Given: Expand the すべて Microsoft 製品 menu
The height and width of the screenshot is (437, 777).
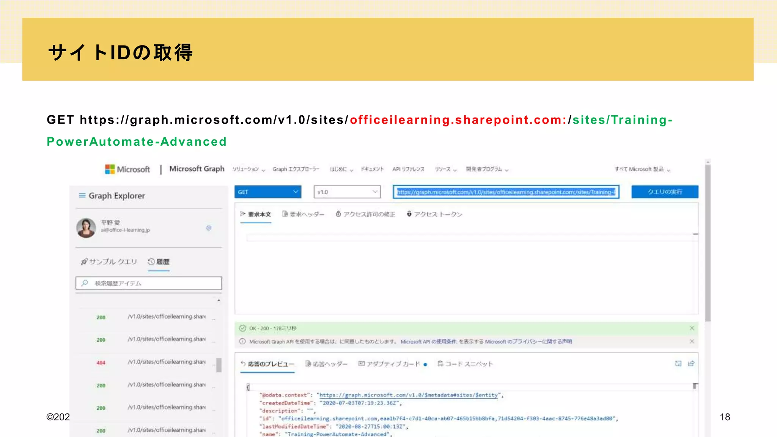Looking at the screenshot, I should (x=643, y=169).
